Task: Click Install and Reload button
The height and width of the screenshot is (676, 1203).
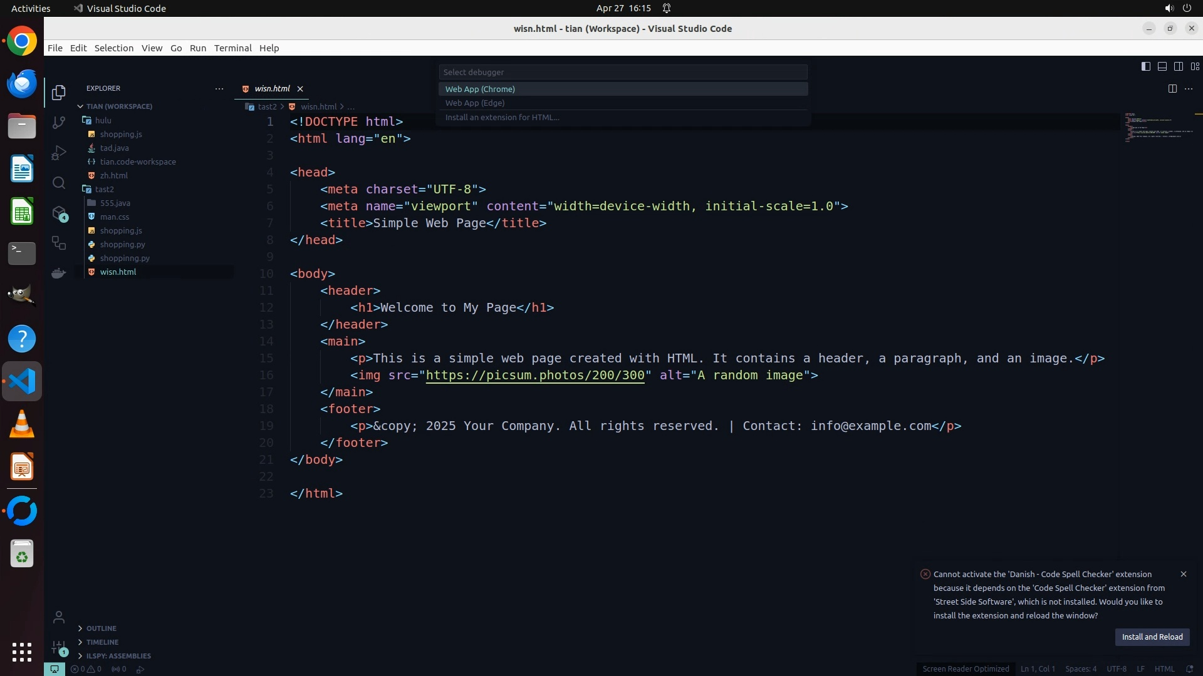Action: [1152, 637]
